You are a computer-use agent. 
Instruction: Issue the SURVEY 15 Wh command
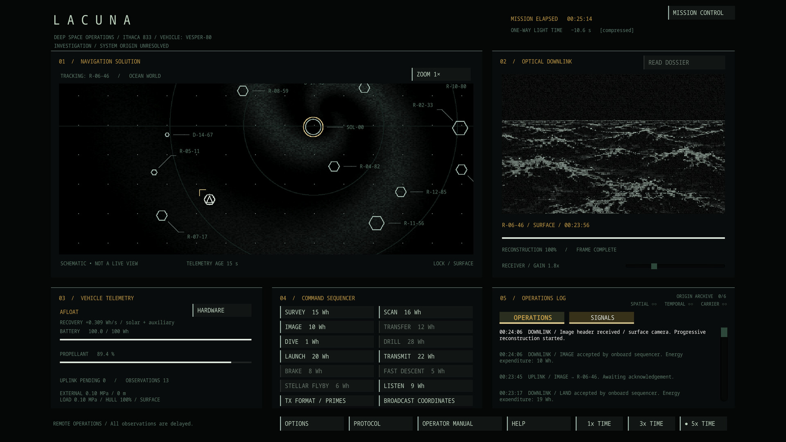click(x=327, y=312)
